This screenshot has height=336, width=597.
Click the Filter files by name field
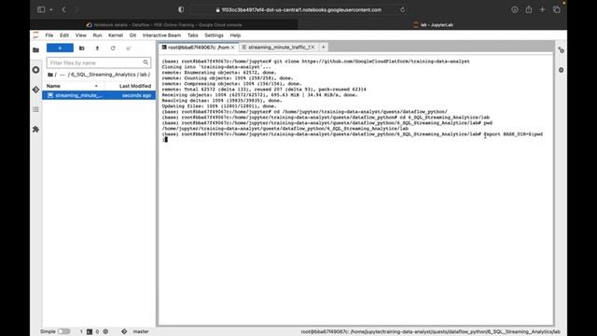click(x=99, y=63)
